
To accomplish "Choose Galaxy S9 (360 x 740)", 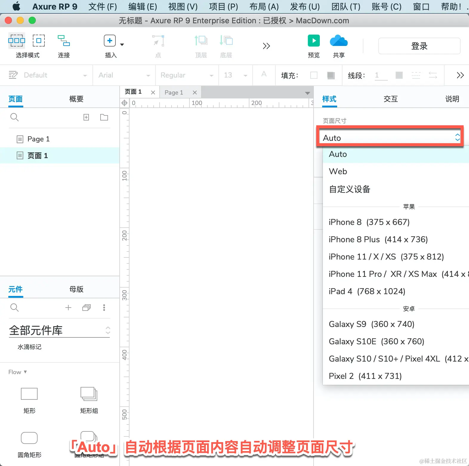I will [x=396, y=324].
